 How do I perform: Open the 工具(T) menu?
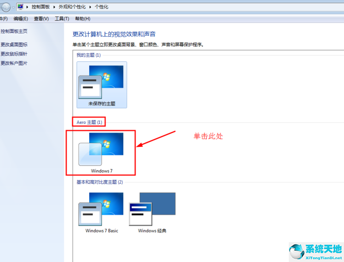(x=62, y=19)
